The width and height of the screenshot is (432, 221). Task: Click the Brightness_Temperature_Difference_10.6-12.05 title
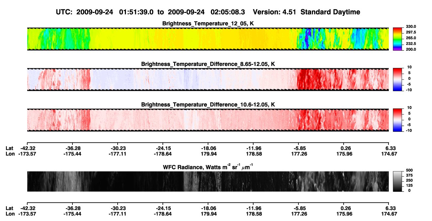pyautogui.click(x=208, y=105)
